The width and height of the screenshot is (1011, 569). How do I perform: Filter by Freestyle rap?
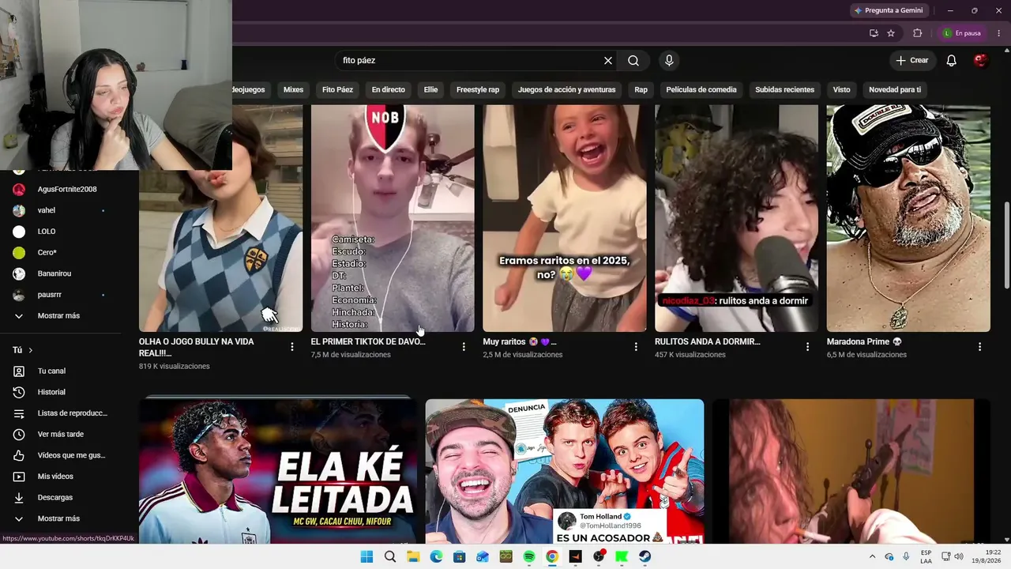tap(478, 90)
